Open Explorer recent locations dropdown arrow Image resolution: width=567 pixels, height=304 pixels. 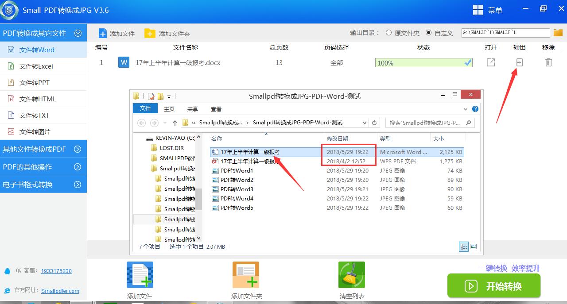coord(165,123)
